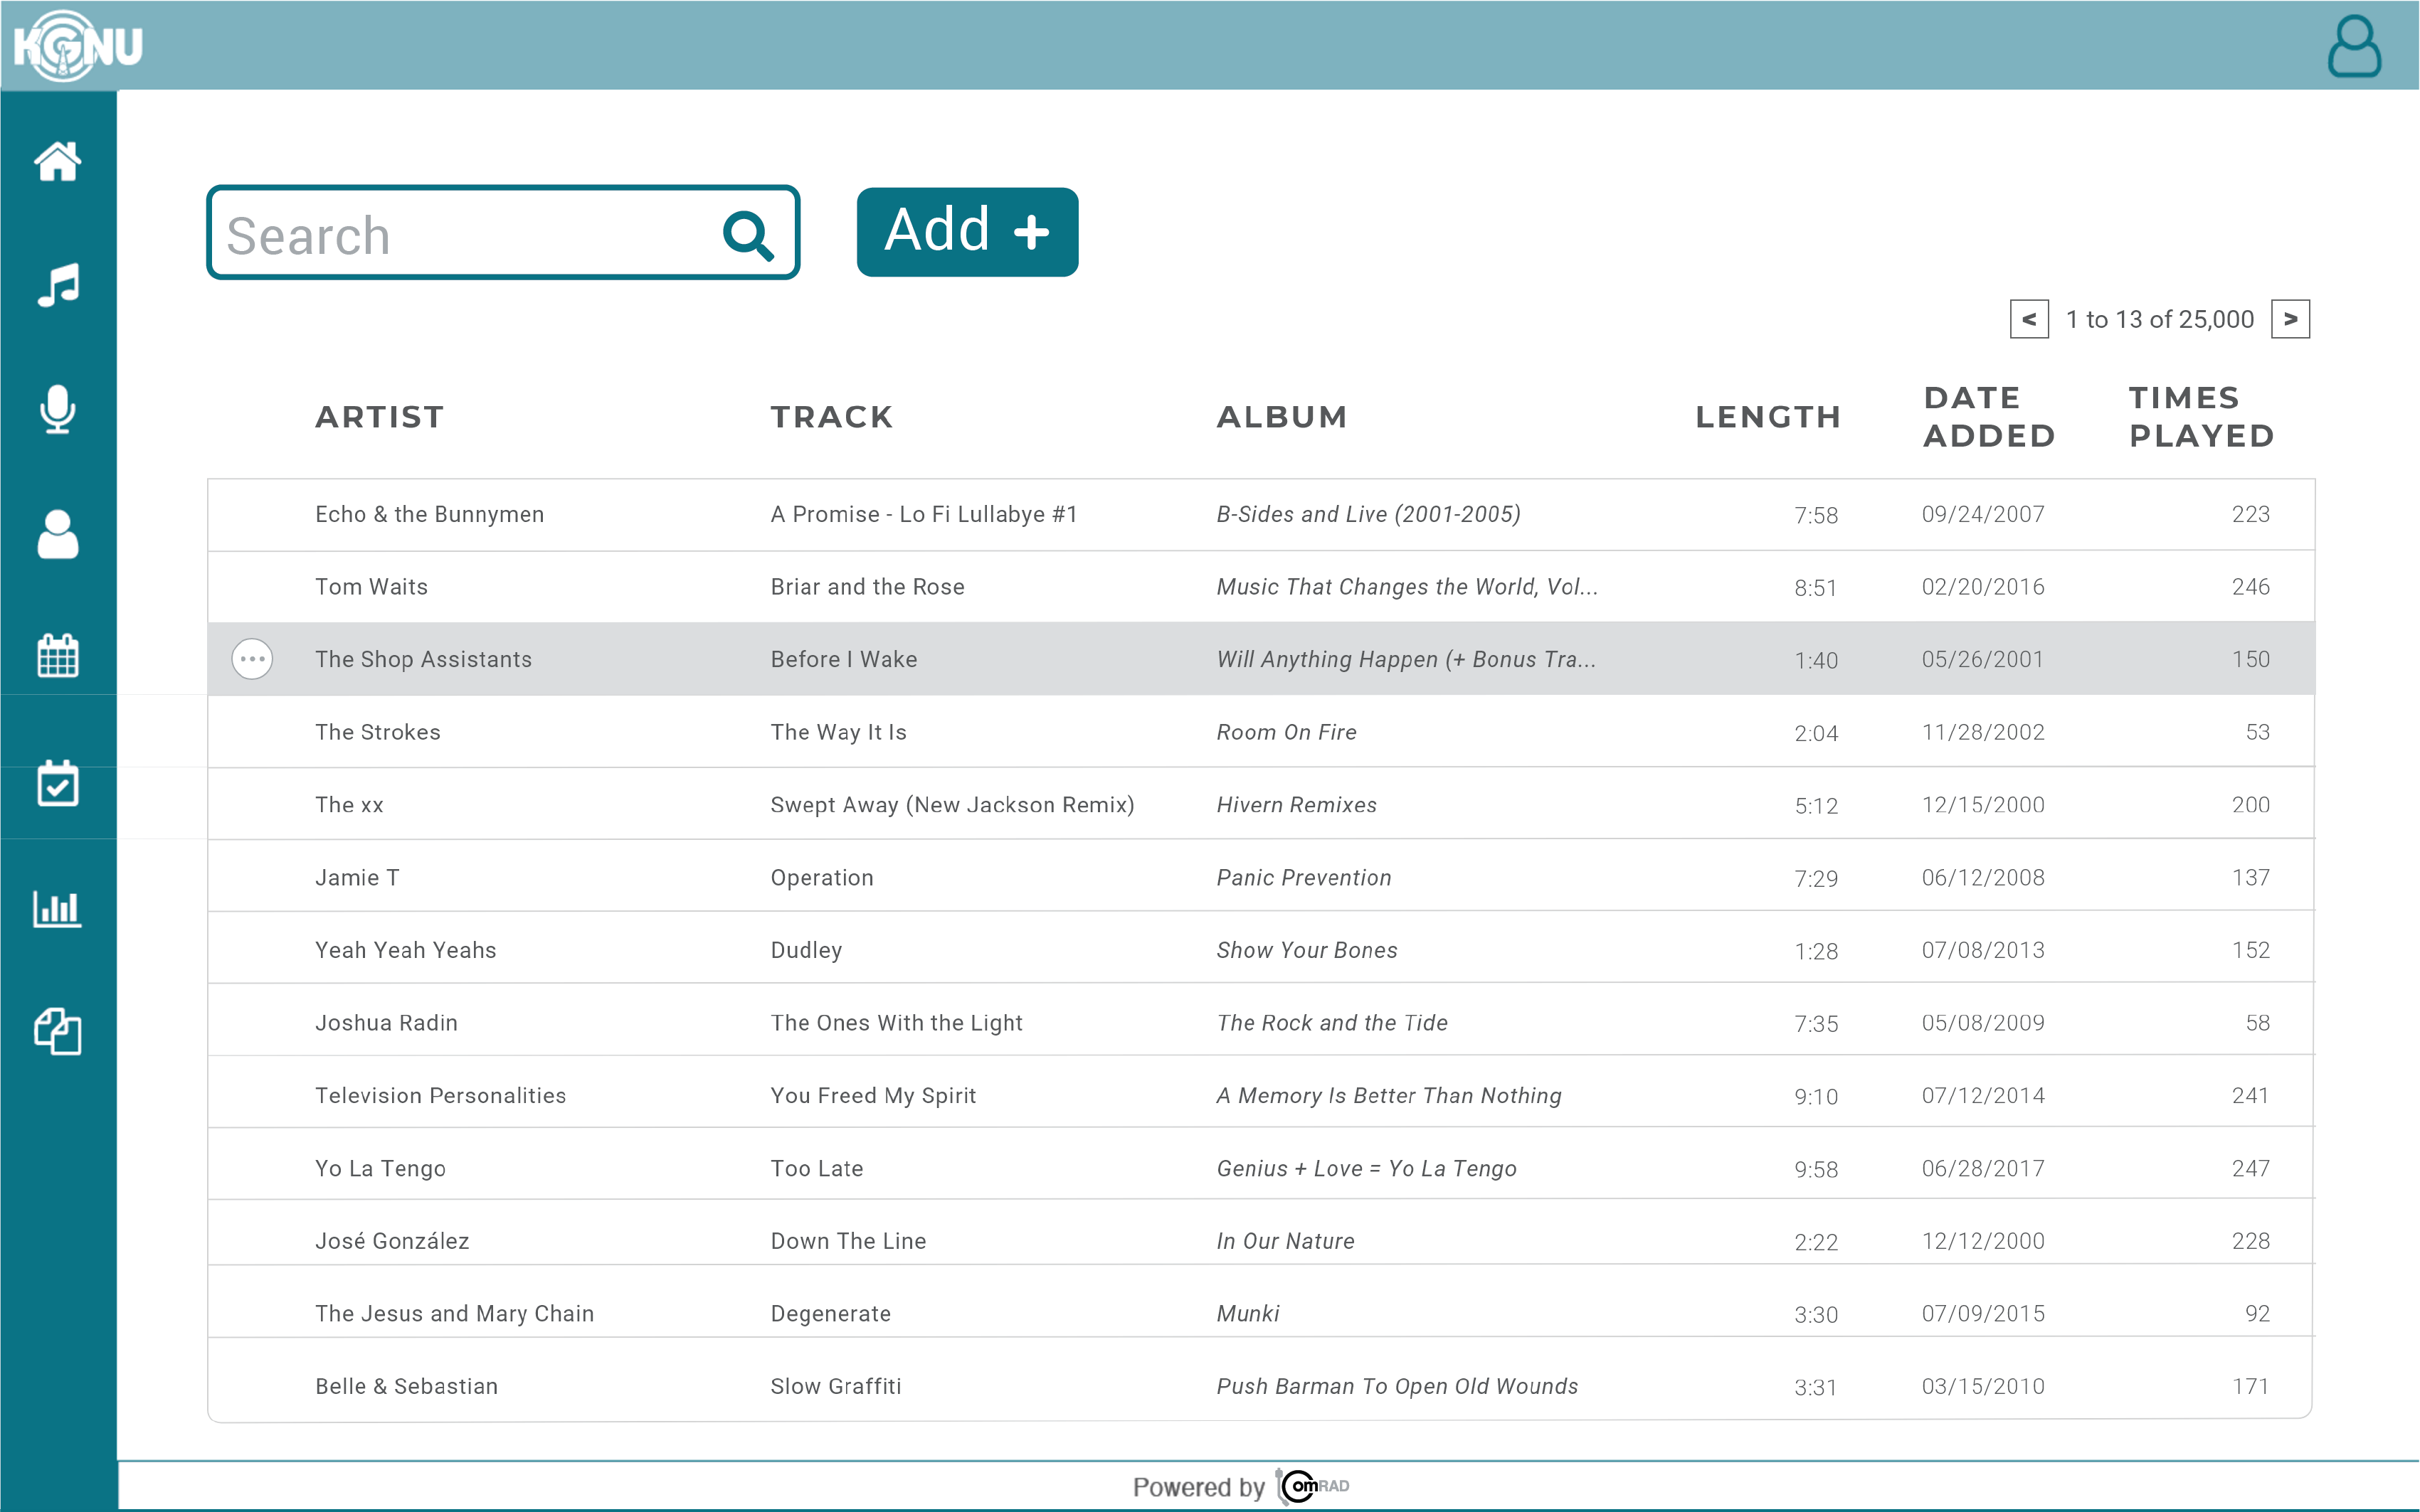Open the bar chart reports icon
The height and width of the screenshot is (1512, 2420).
pos(58,908)
